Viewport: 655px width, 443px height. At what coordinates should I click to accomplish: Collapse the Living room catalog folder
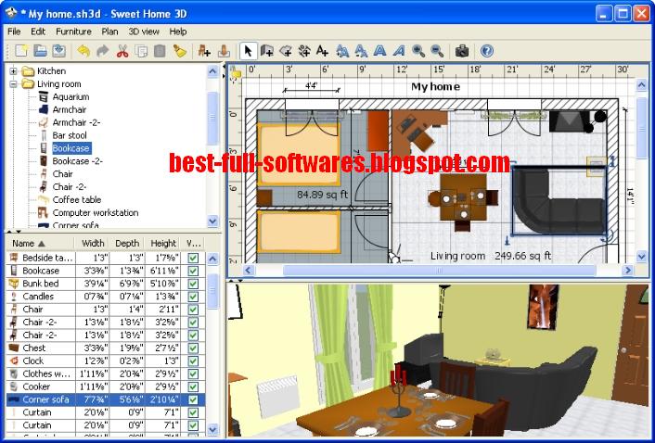tap(13, 83)
